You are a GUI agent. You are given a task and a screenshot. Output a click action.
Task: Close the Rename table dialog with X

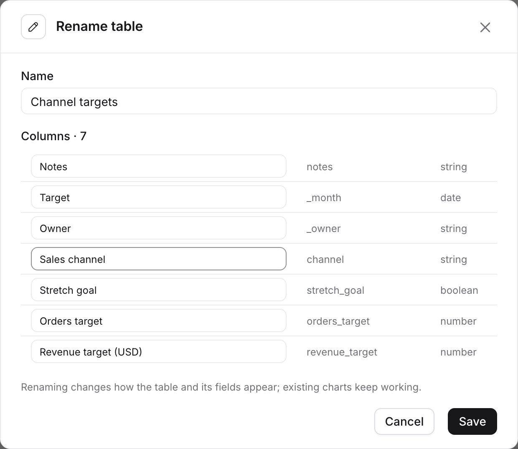click(485, 28)
